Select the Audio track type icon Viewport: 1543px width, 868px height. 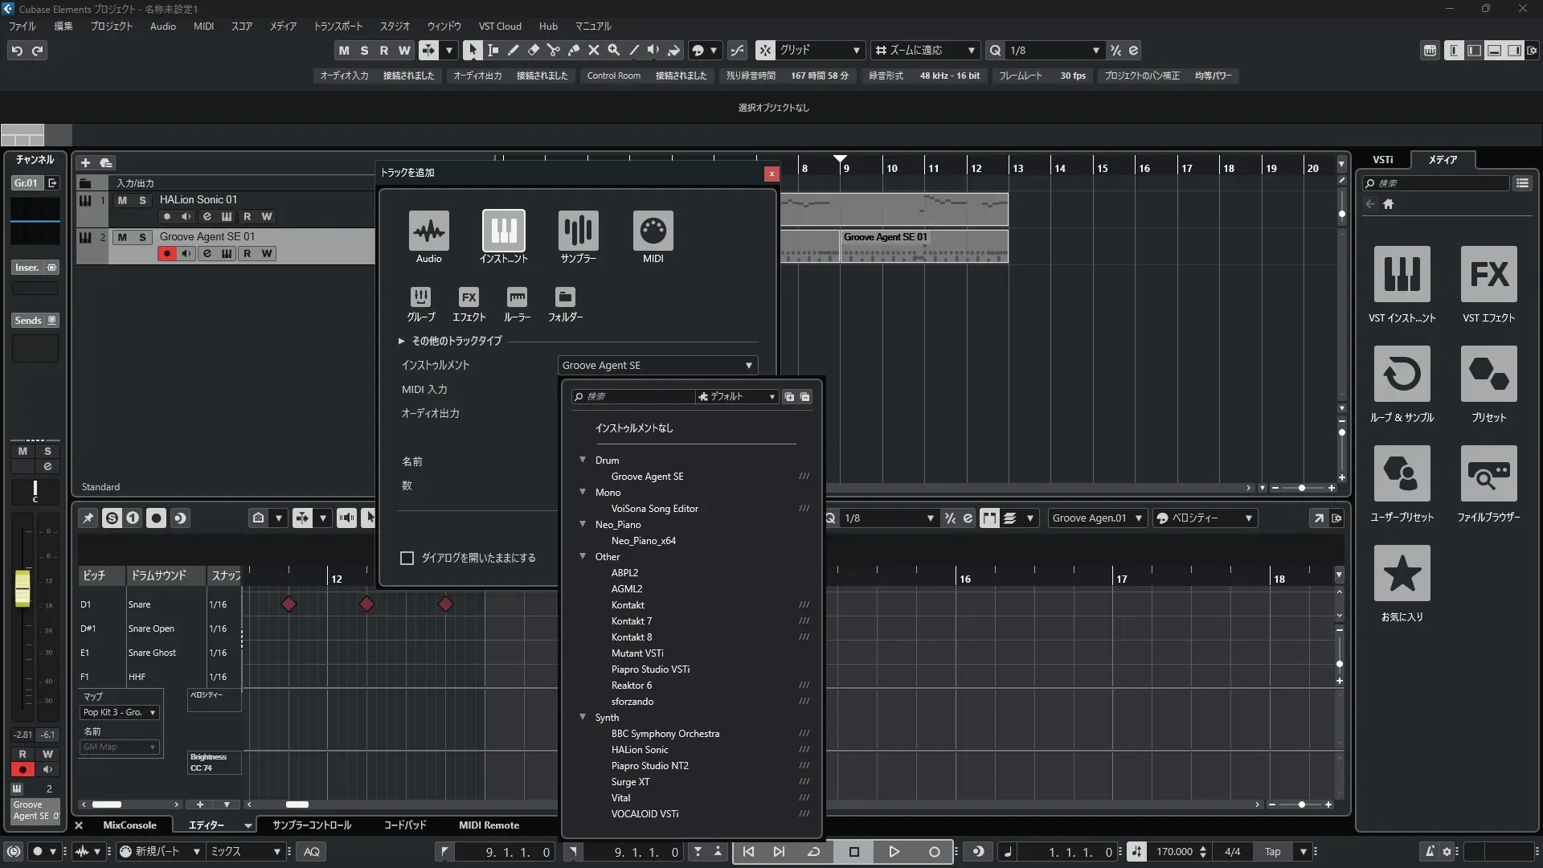[x=428, y=231]
